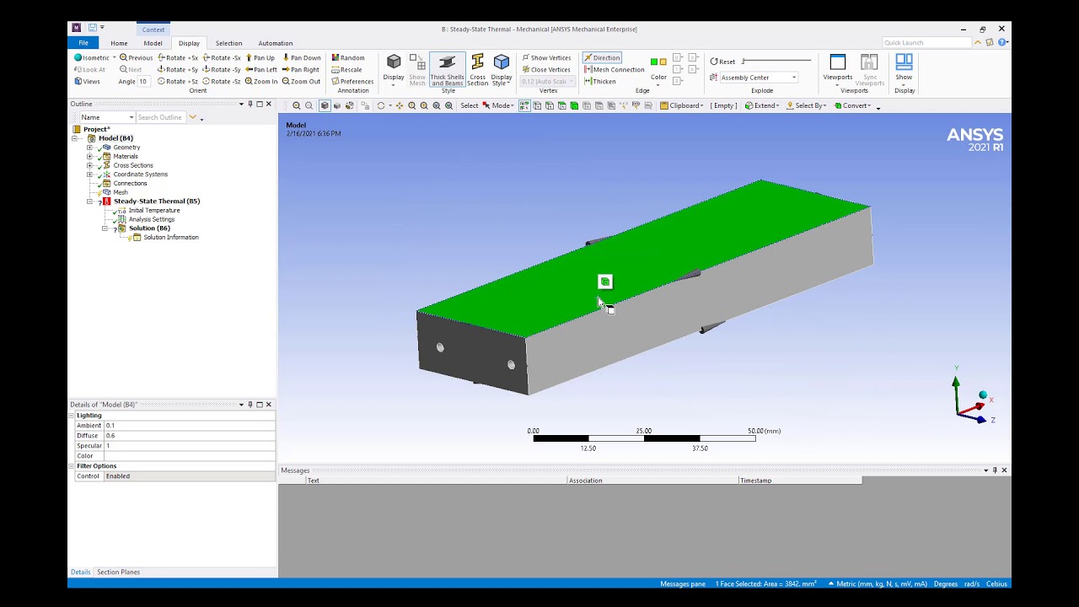Screen dimensions: 1079x607
Task: Select the body selection filter icon
Action: [x=574, y=105]
